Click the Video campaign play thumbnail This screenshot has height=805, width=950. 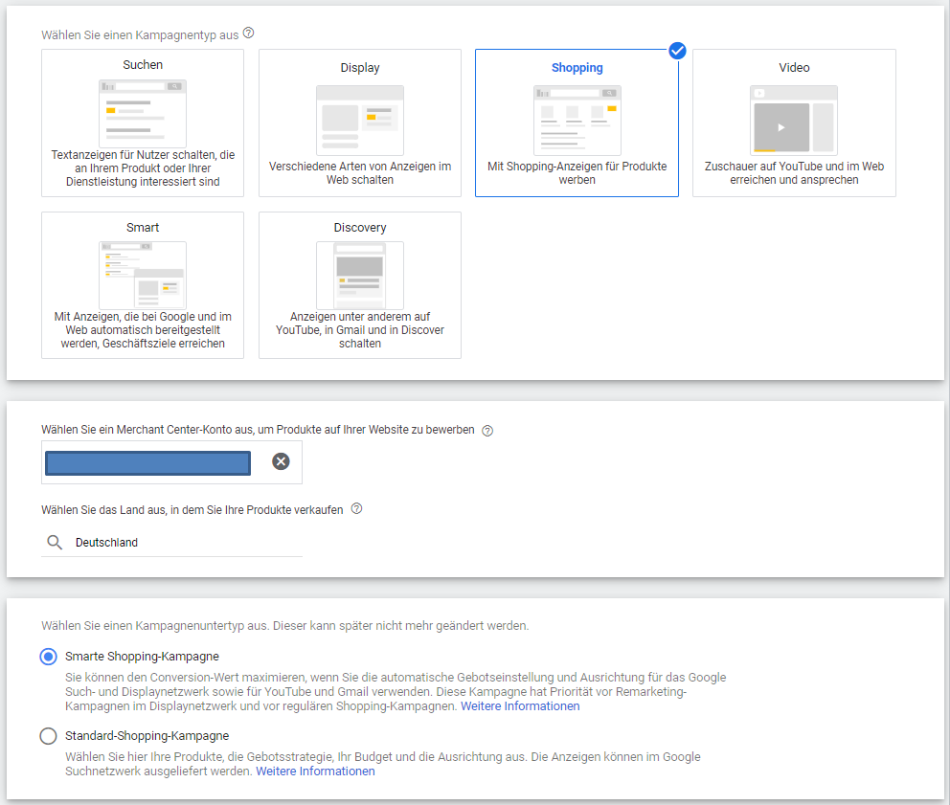[x=781, y=126]
